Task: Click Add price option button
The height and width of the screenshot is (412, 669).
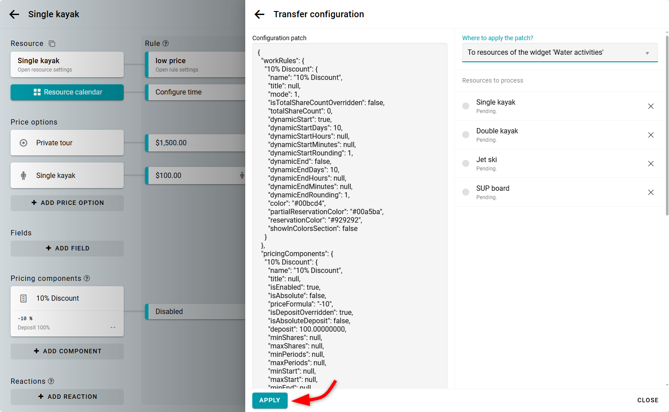Action: point(67,203)
